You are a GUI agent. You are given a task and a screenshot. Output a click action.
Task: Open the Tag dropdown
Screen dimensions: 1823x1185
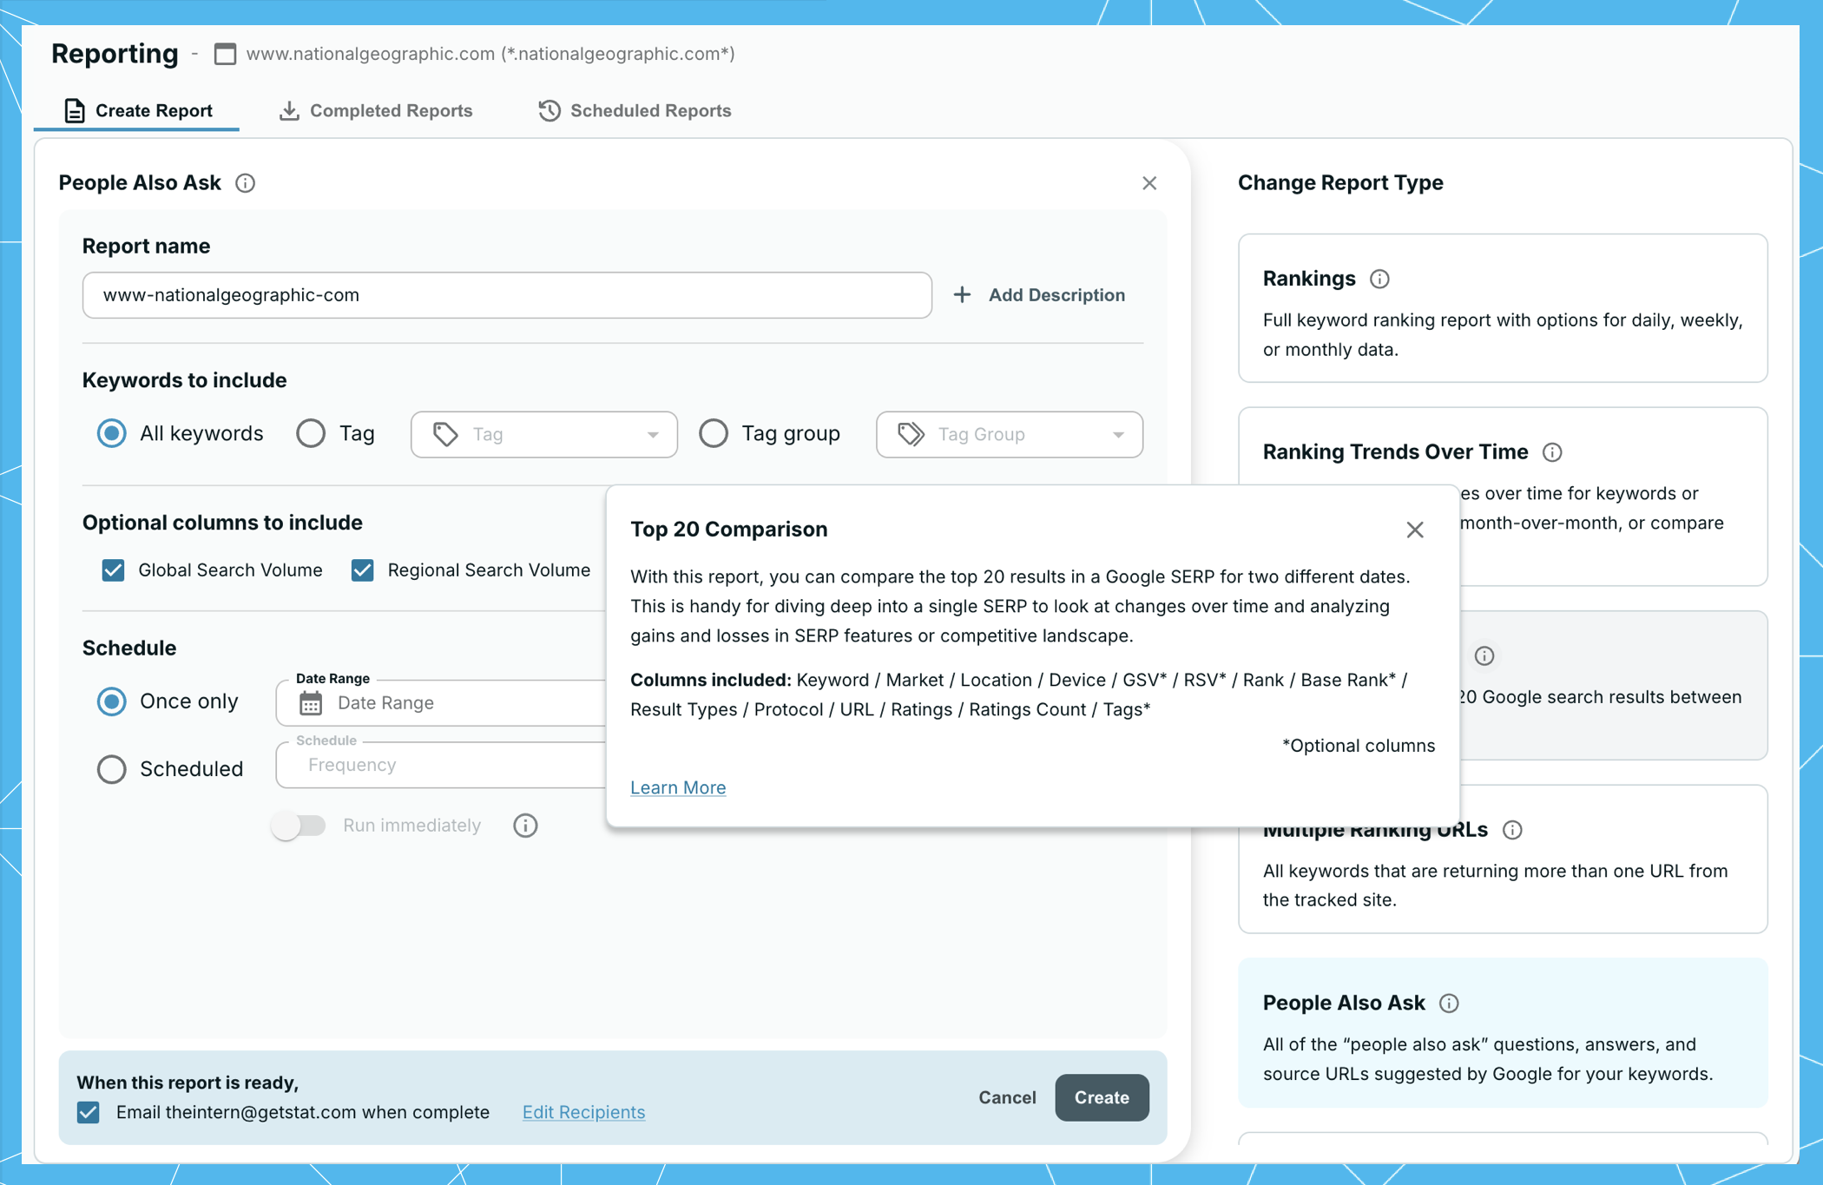tap(543, 434)
